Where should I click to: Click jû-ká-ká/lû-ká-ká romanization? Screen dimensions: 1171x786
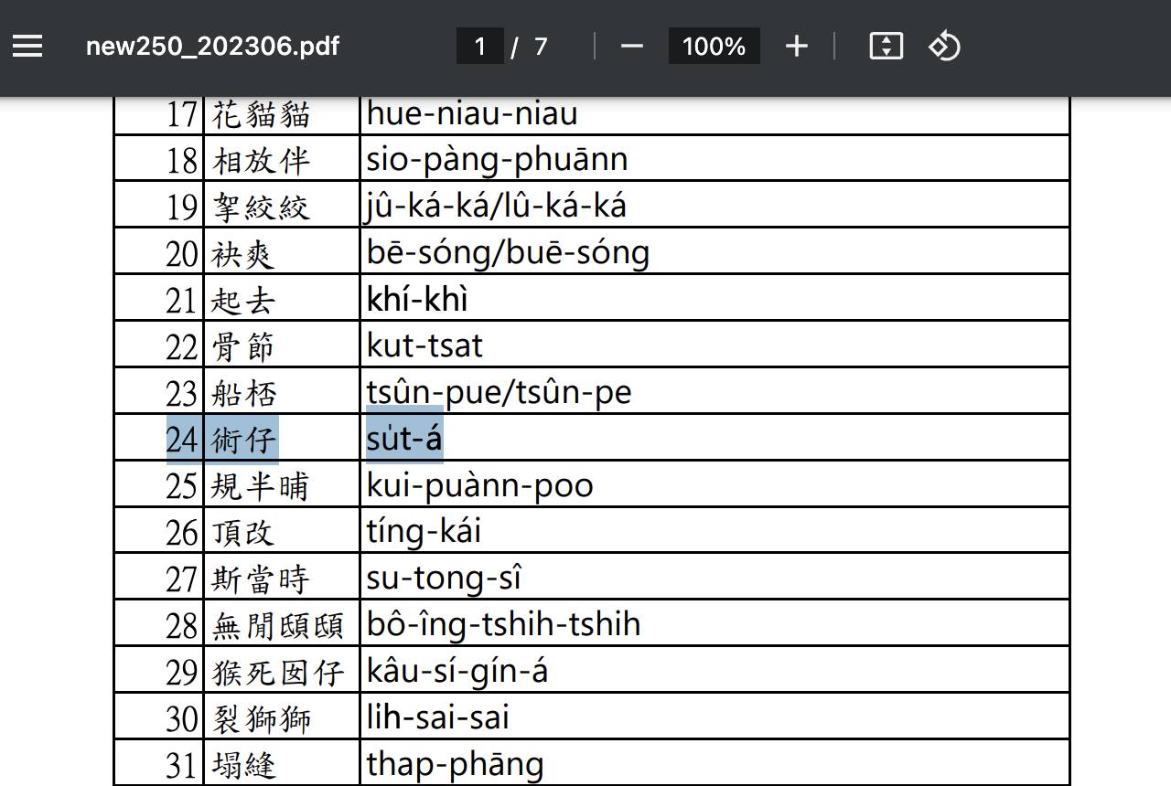[497, 205]
